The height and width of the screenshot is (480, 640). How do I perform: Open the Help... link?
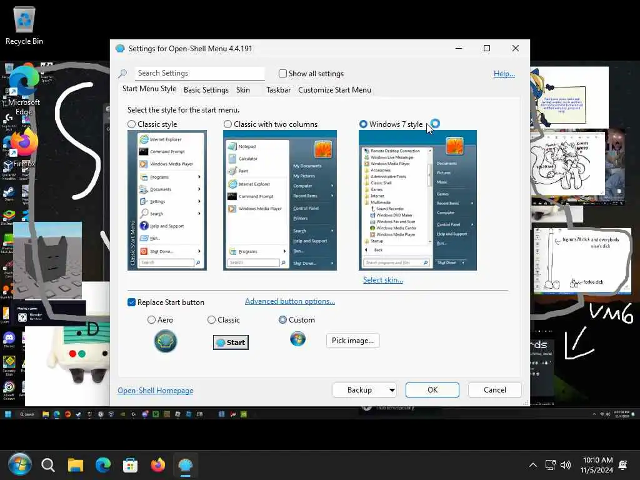pyautogui.click(x=504, y=74)
